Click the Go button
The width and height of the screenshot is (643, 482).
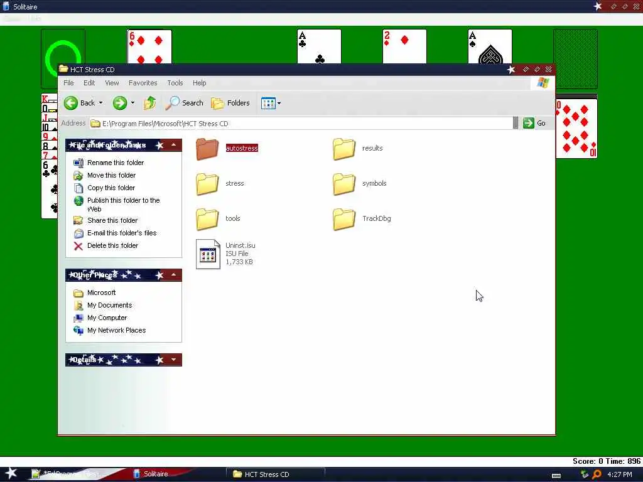tap(534, 123)
